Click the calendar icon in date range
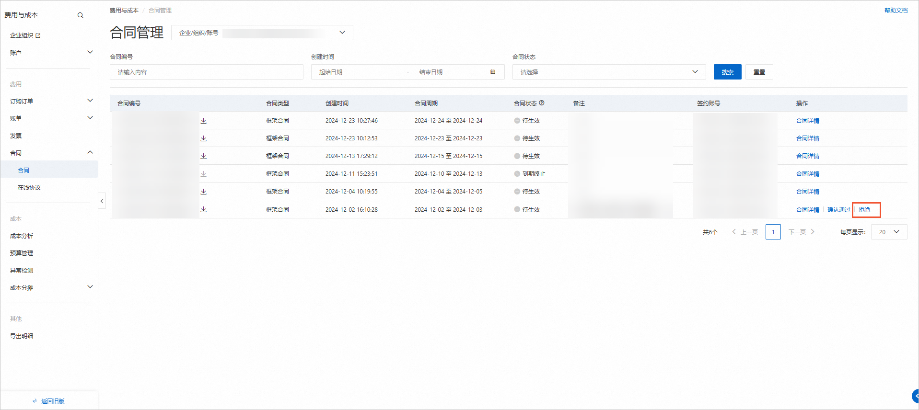Screen dimensions: 919x410 pyautogui.click(x=493, y=72)
